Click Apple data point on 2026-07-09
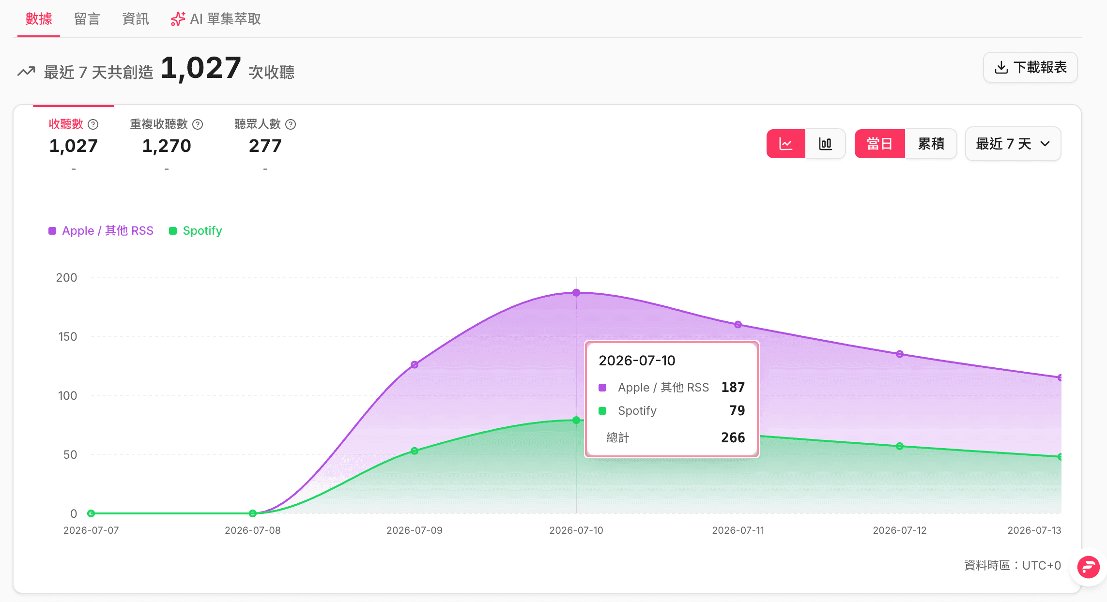The width and height of the screenshot is (1107, 602). 415,364
